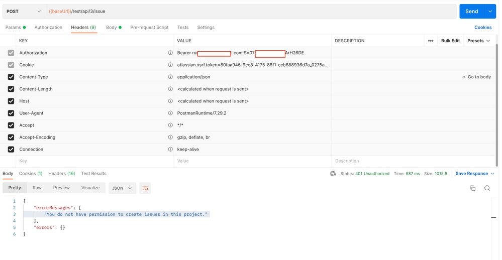The image size is (502, 260).
Task: Click the empty Value field for a new header
Action: point(253,161)
